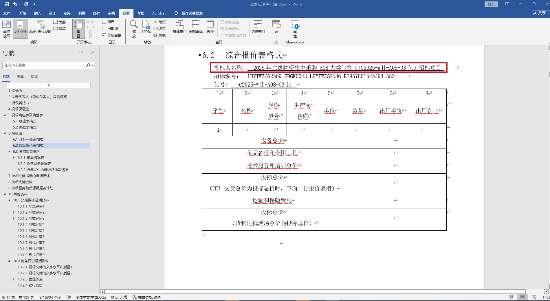
Task: Click the jump-to-beginning bar above headings list
Action: [49, 85]
